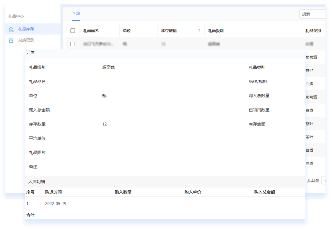
Task: Open the 礼品库存 menu item
Action: point(26,29)
